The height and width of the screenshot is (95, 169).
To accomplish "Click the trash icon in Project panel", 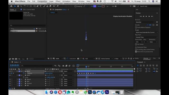I will 27,59.
